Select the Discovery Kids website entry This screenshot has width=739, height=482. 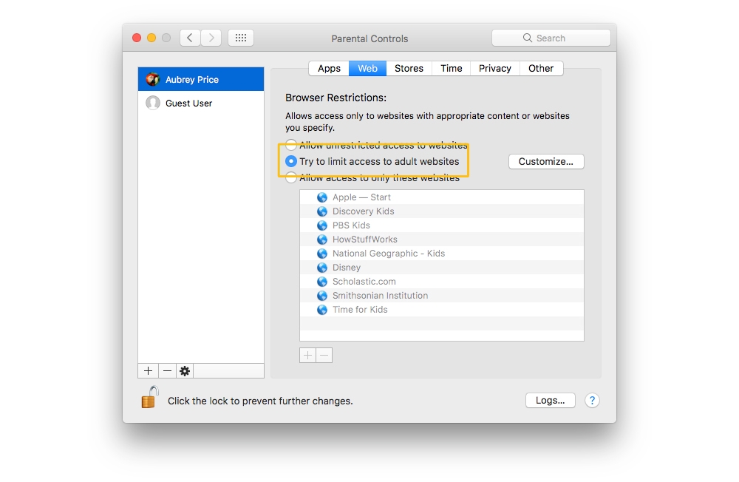point(442,211)
